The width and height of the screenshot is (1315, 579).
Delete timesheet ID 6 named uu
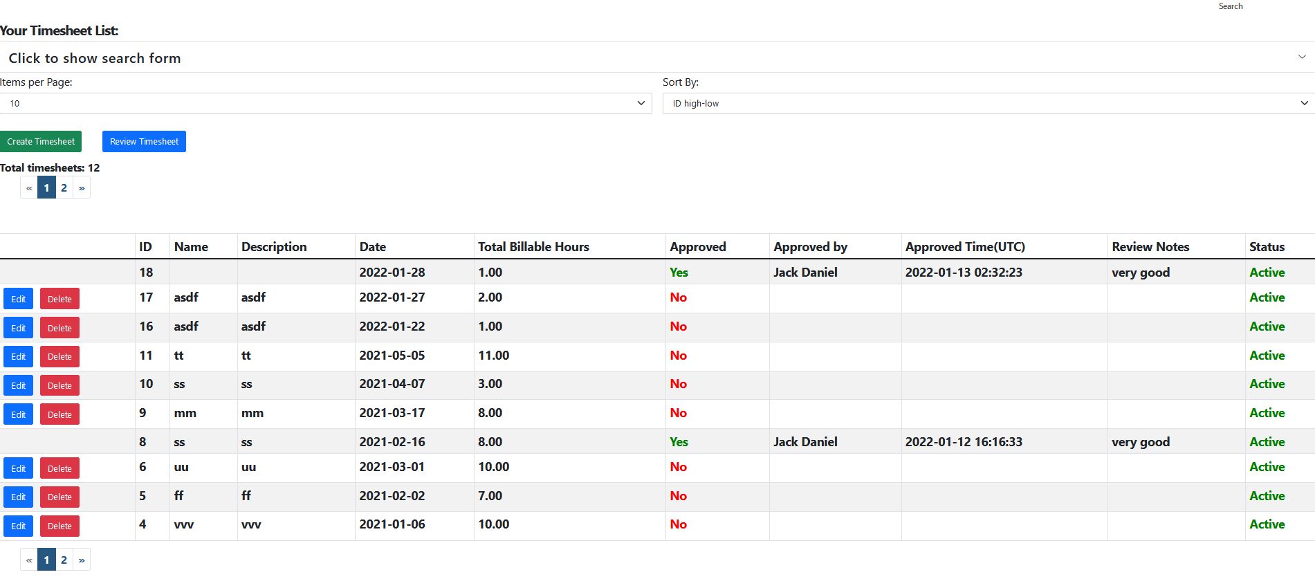(x=59, y=468)
